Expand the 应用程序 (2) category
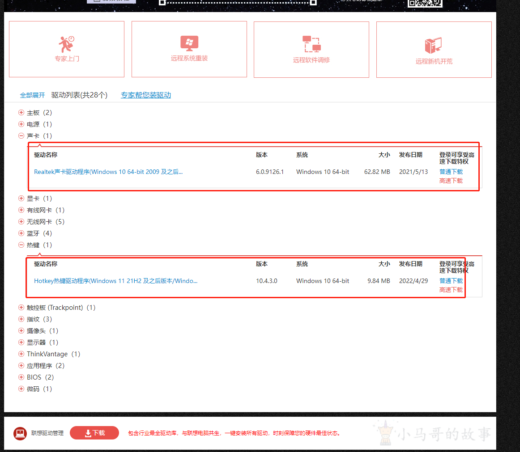The image size is (520, 452). tap(21, 366)
